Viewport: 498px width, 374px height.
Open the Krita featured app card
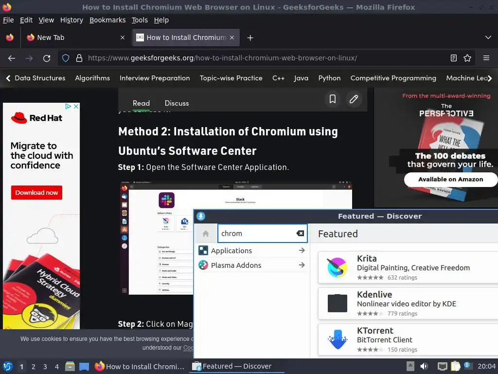408,267
